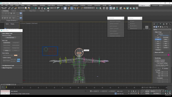Screen dimensions: 172x97
Task: Click the Rectangle spline button
Action: [166, 37]
